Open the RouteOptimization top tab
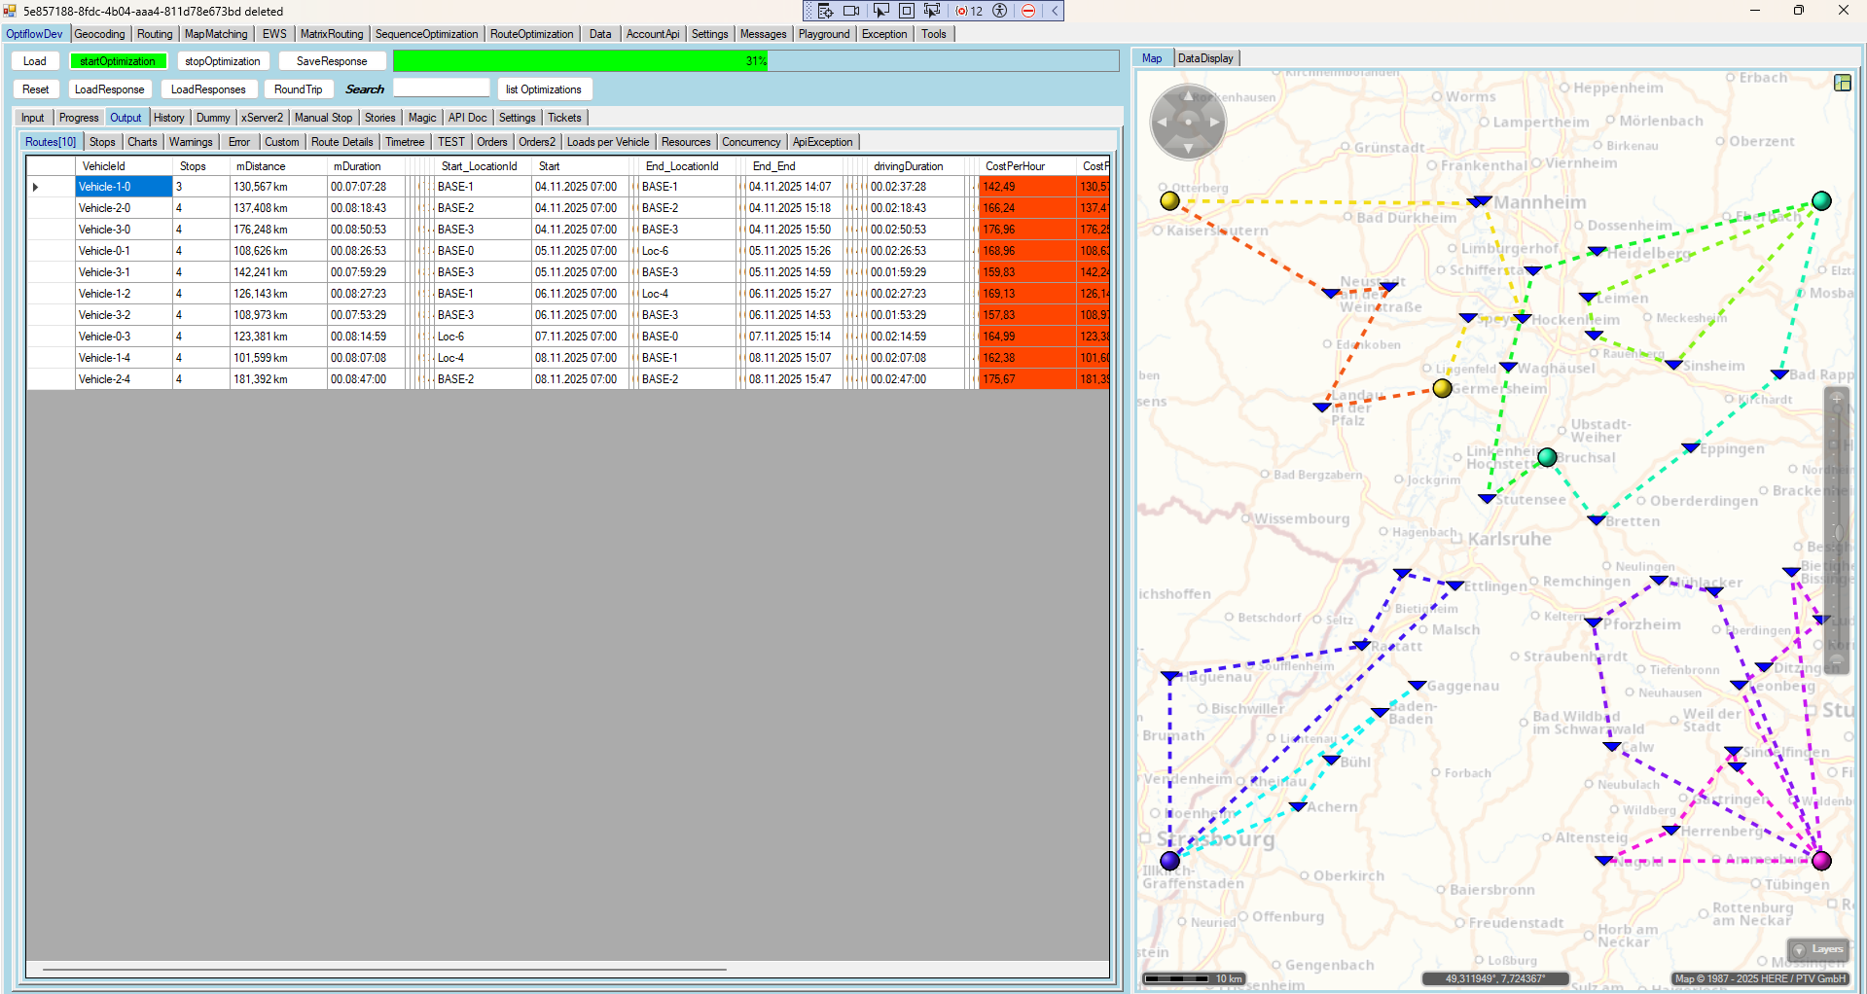 (x=531, y=34)
